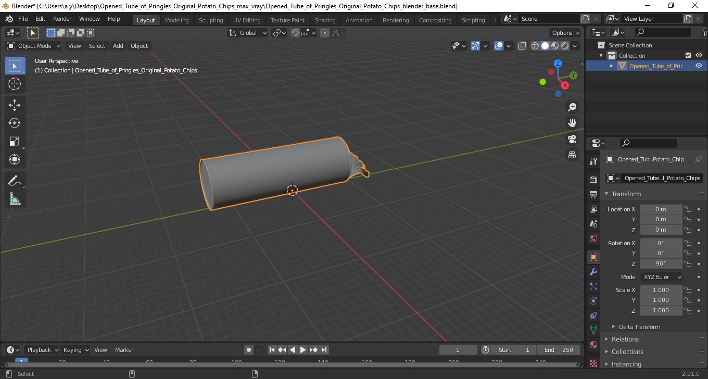The height and width of the screenshot is (379, 708).
Task: Click the red X axis gizmo
Action: point(565,85)
